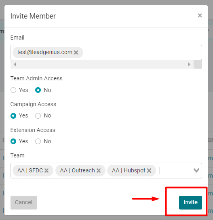
Task: Click the email scrollbar right arrow
Action: 189,65
